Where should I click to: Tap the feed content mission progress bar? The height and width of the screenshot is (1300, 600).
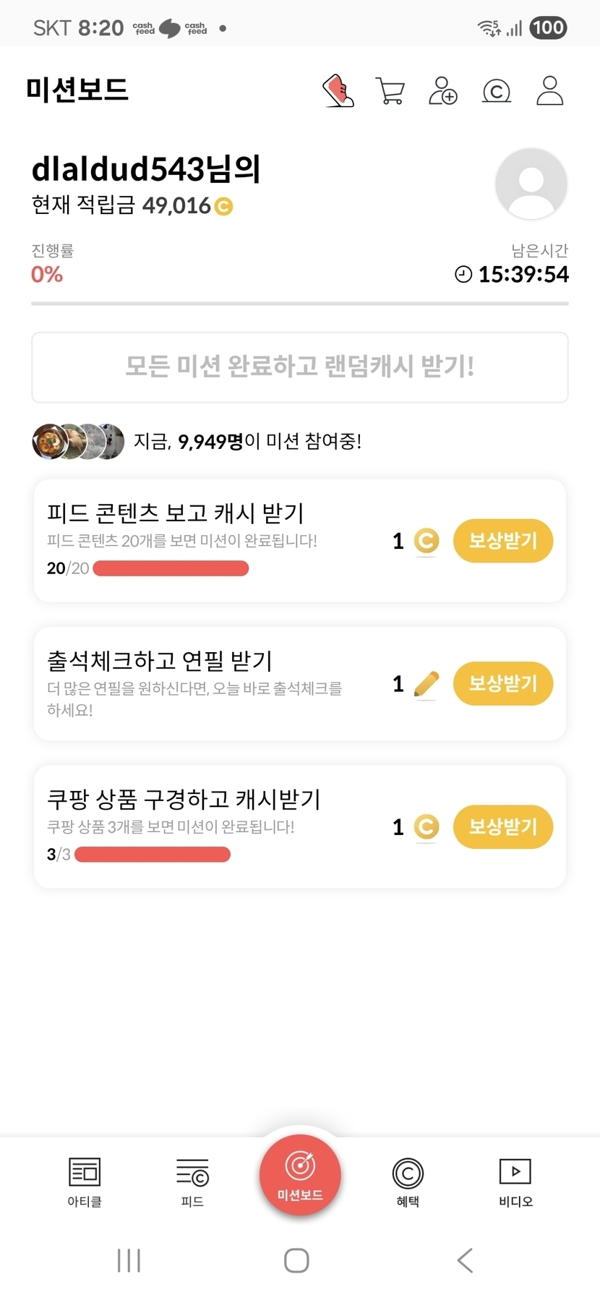171,568
